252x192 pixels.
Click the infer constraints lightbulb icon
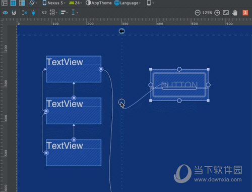33,13
